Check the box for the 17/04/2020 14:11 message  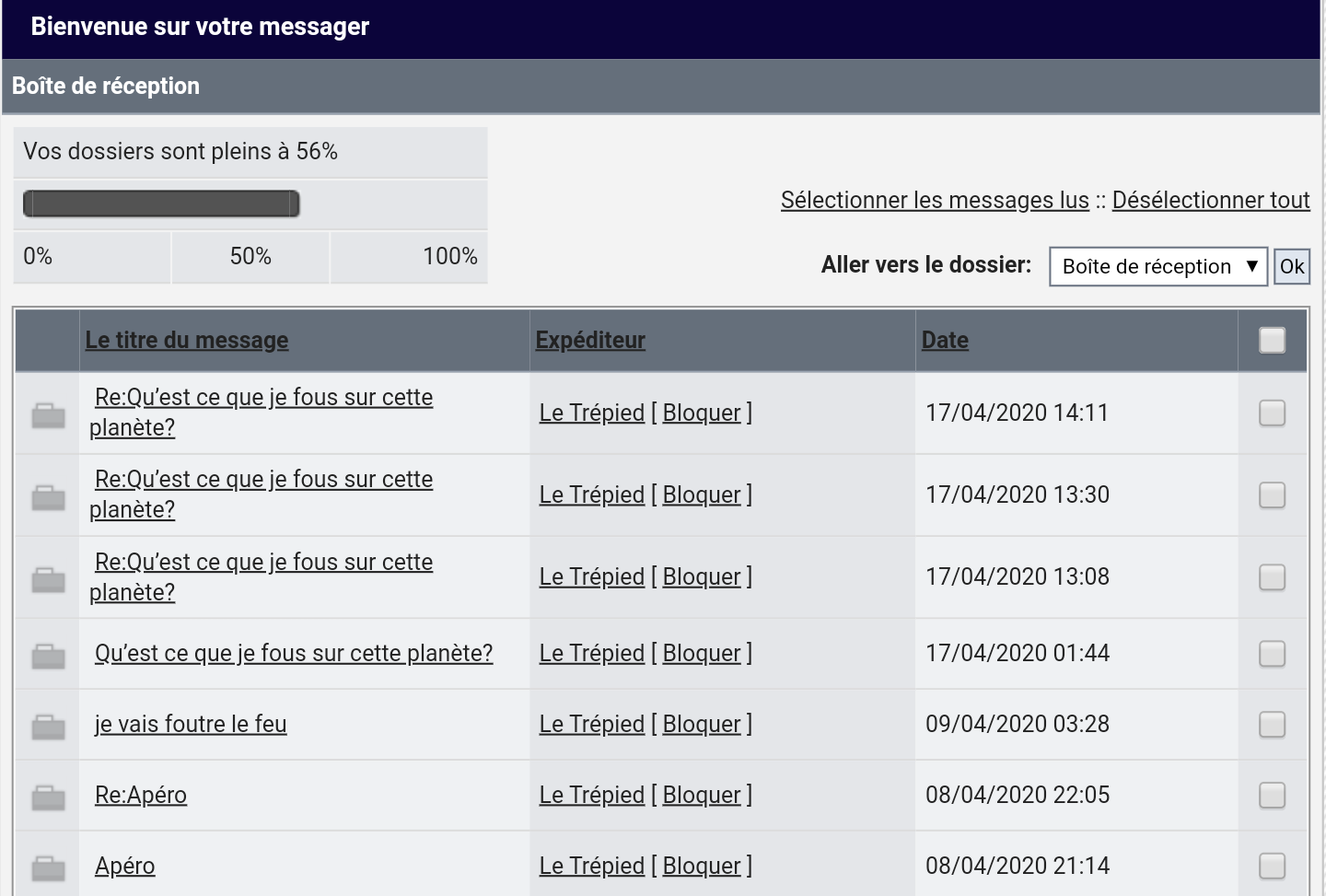[x=1272, y=413]
